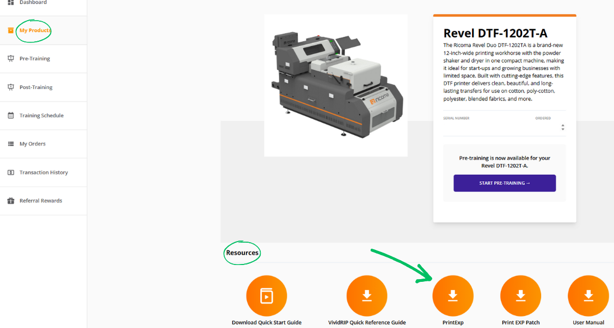Screen dimensions: 614x328
Task: Click the Pre-Training presentation icon
Action: (11, 59)
